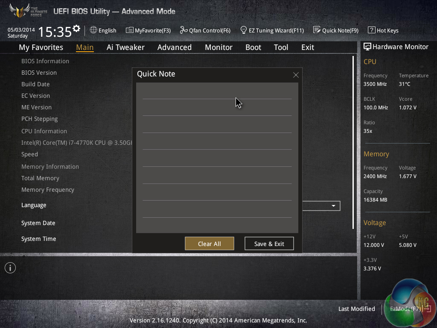This screenshot has height=328, width=437.
Task: Select the Exit tab
Action: 308,47
